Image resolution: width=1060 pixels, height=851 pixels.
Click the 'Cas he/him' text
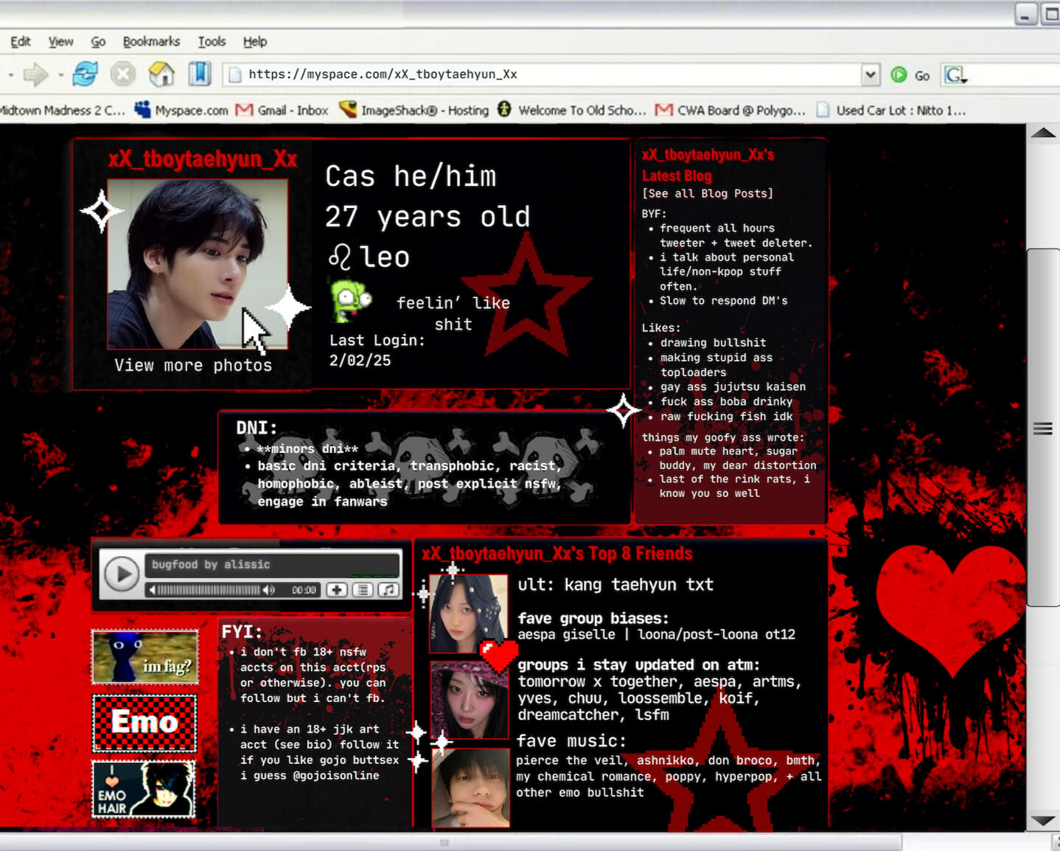(x=411, y=176)
